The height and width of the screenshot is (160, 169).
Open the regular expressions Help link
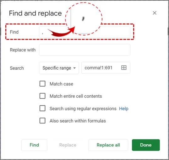124,109
